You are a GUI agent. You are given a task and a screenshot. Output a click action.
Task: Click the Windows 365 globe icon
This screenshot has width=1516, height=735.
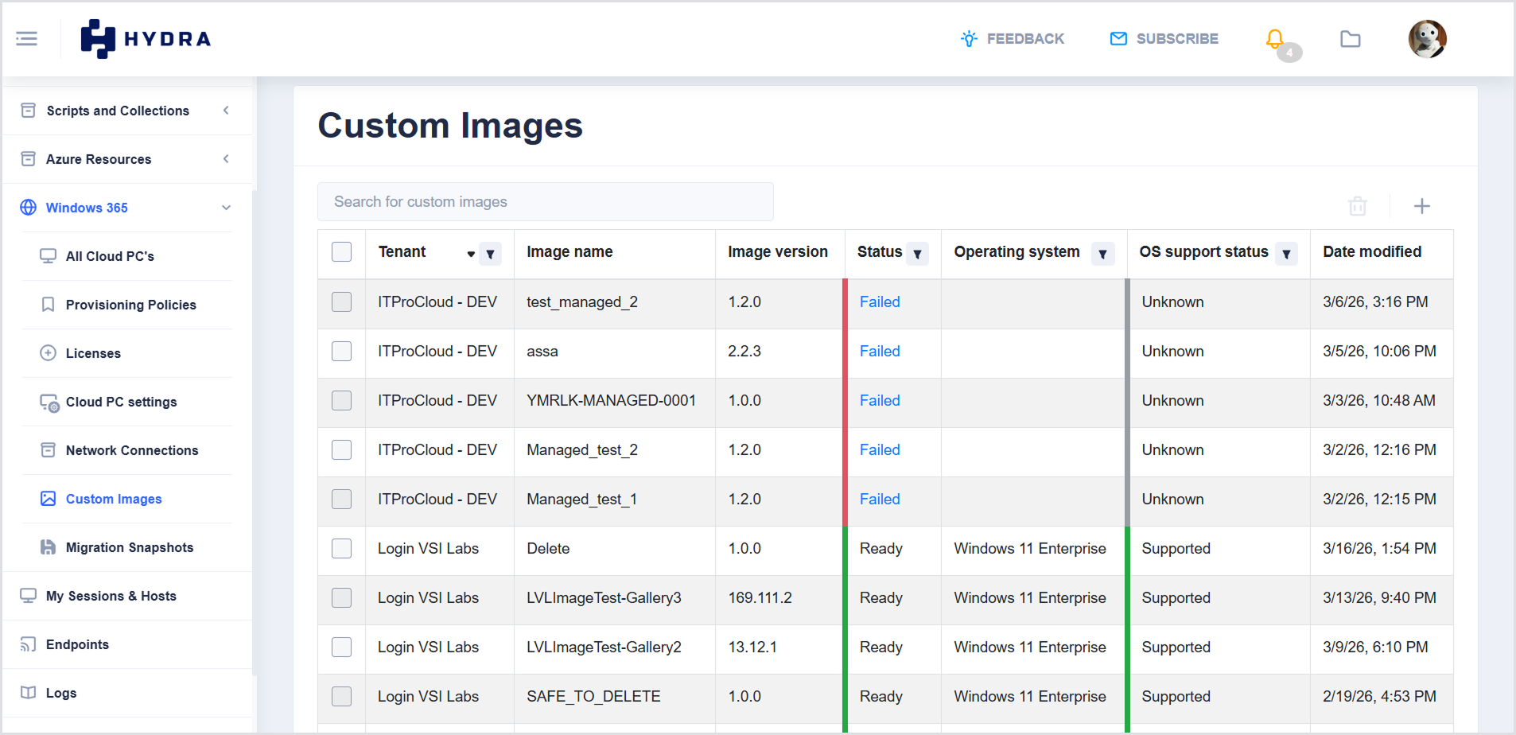[28, 208]
